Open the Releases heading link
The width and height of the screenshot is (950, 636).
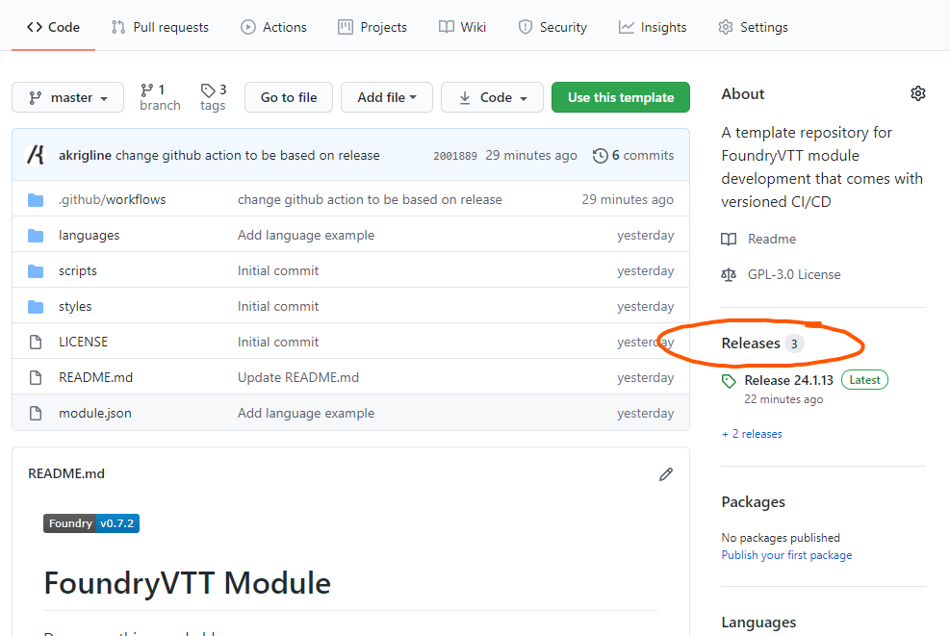(x=750, y=343)
